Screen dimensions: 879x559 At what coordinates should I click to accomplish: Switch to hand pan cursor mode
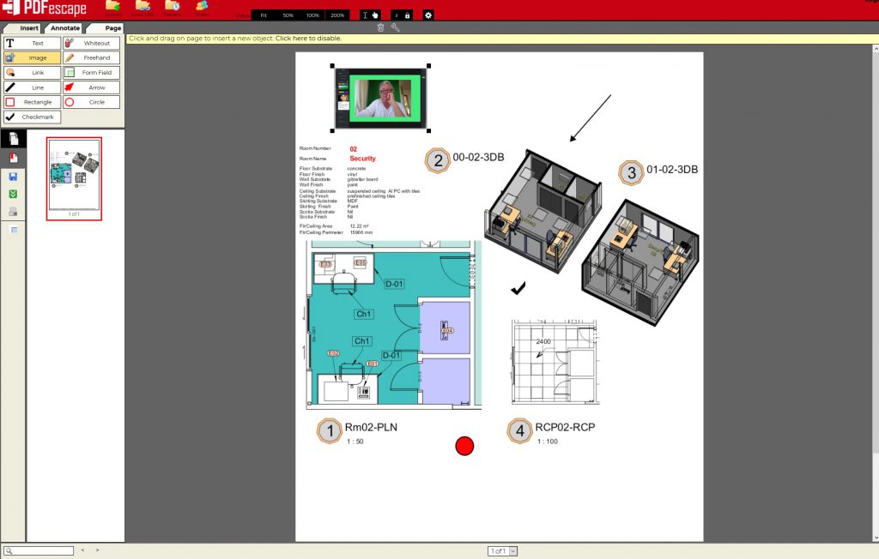375,15
